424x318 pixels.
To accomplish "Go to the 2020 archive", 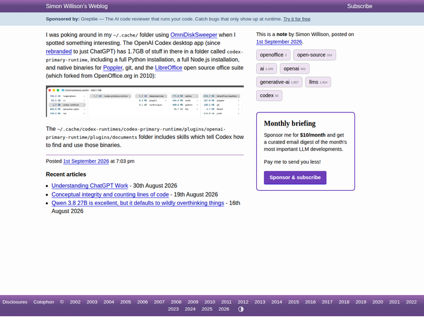I will (x=377, y=302).
